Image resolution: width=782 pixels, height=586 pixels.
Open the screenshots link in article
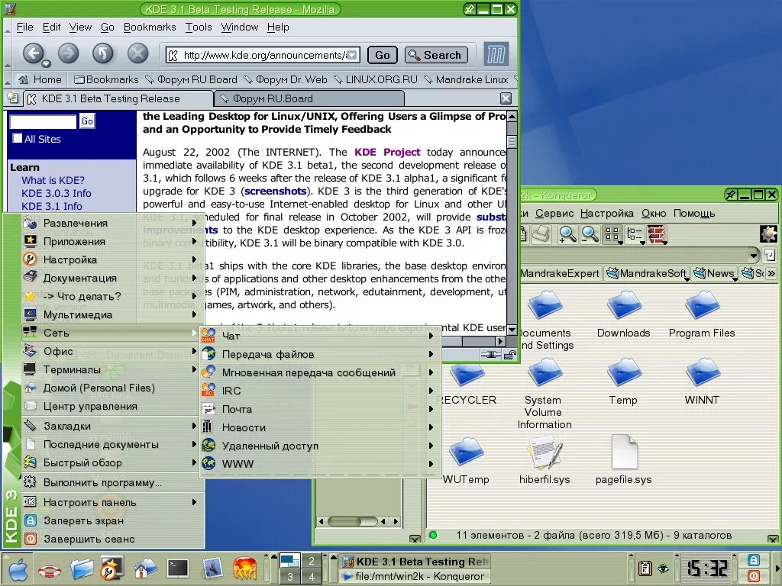click(x=275, y=191)
